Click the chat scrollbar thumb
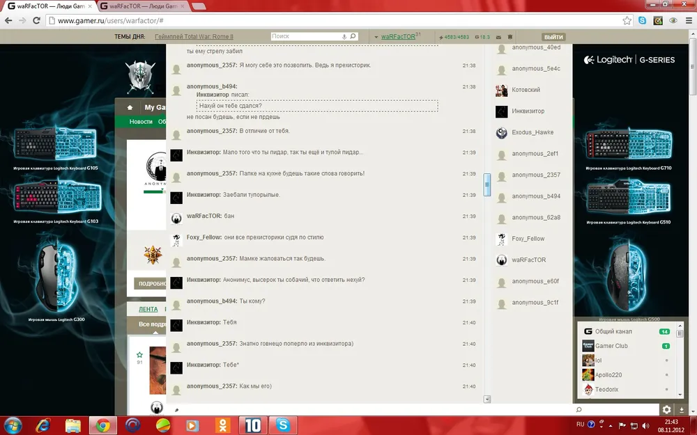Viewport: 697px width, 435px height. pyautogui.click(x=487, y=184)
